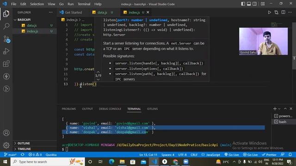Open errors and warnings count in status bar
Screen dimensions: 296x166
35,155
